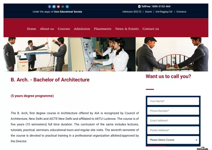
Task: Open the YouTube social icon
Action: click(x=58, y=6)
